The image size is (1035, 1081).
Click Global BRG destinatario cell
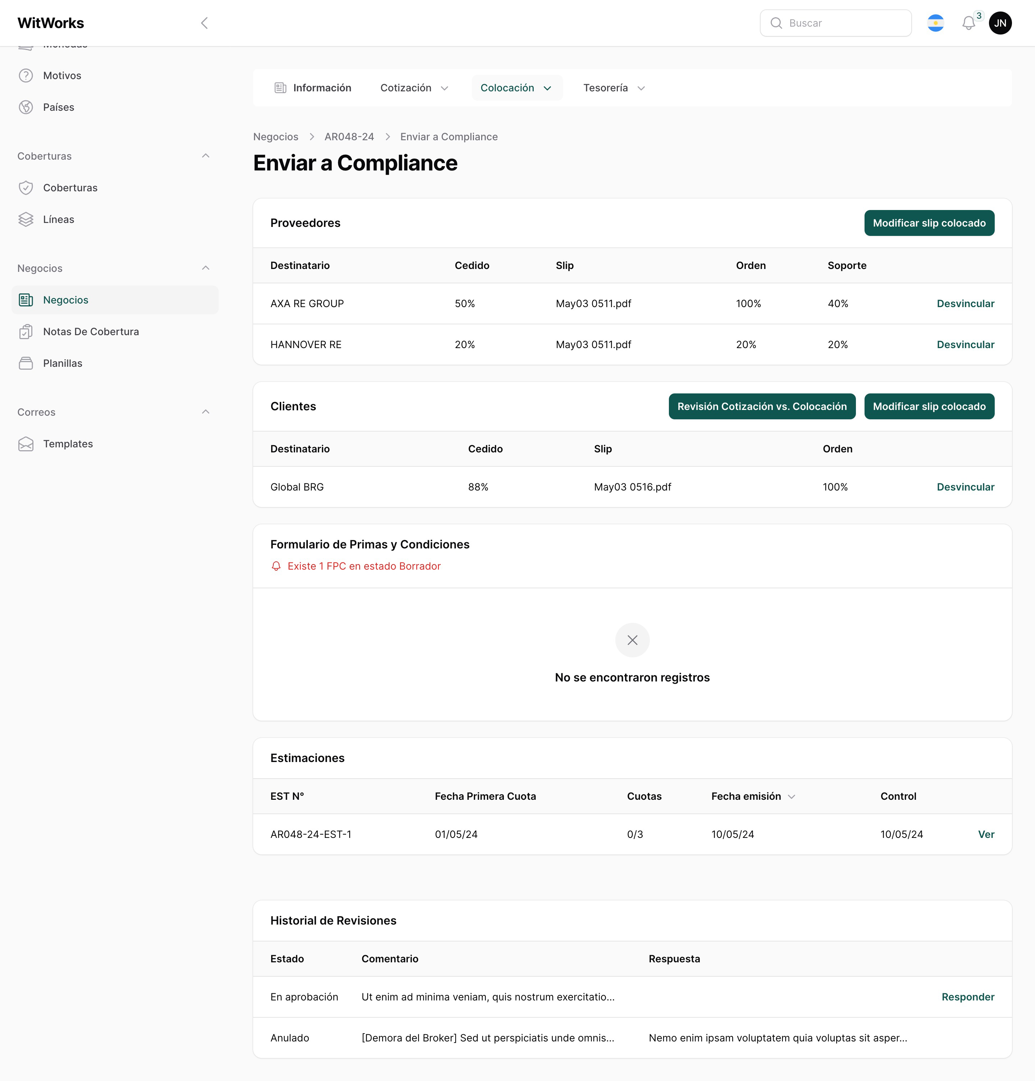point(297,487)
